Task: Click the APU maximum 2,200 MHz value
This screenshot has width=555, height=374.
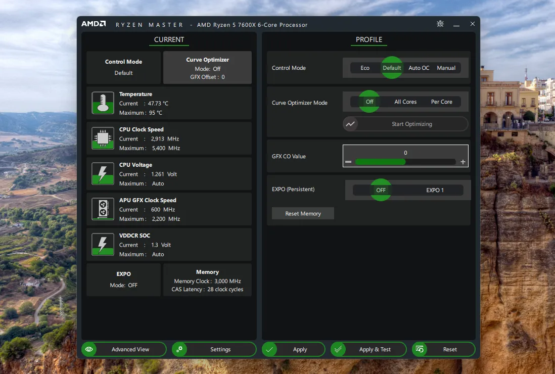Action: (166, 219)
